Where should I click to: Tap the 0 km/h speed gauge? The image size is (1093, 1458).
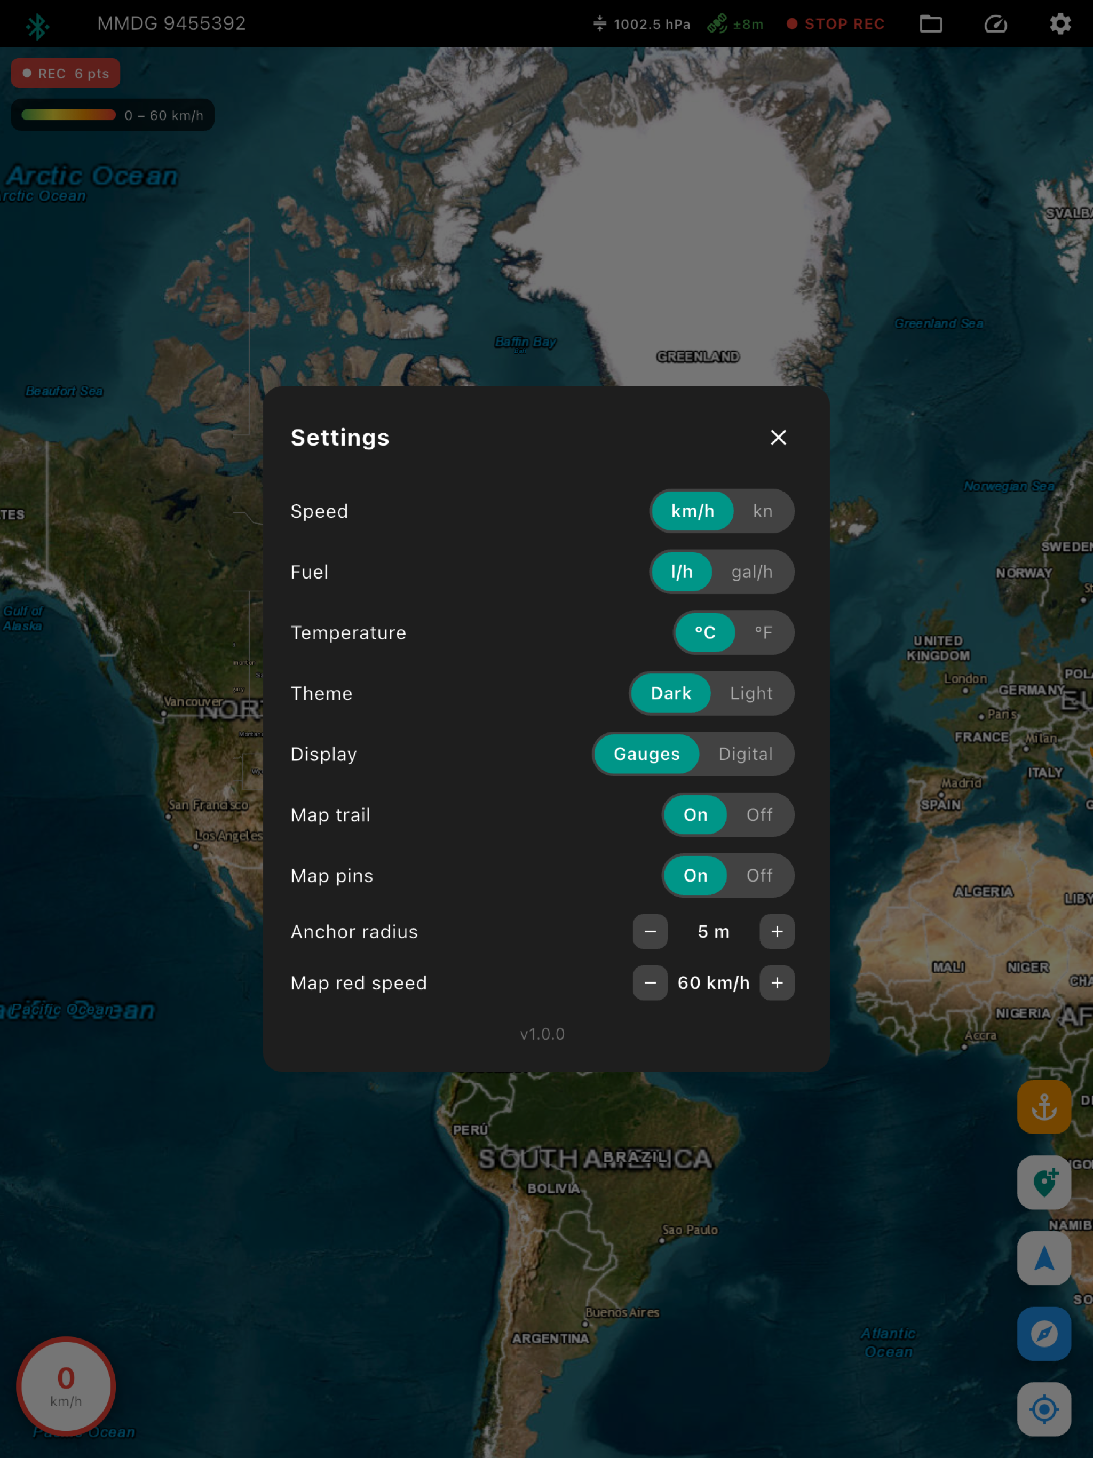pos(66,1386)
